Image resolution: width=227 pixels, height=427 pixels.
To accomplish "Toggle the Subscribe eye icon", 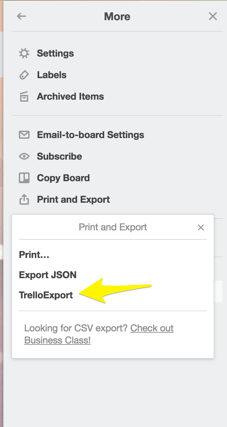I will [24, 156].
